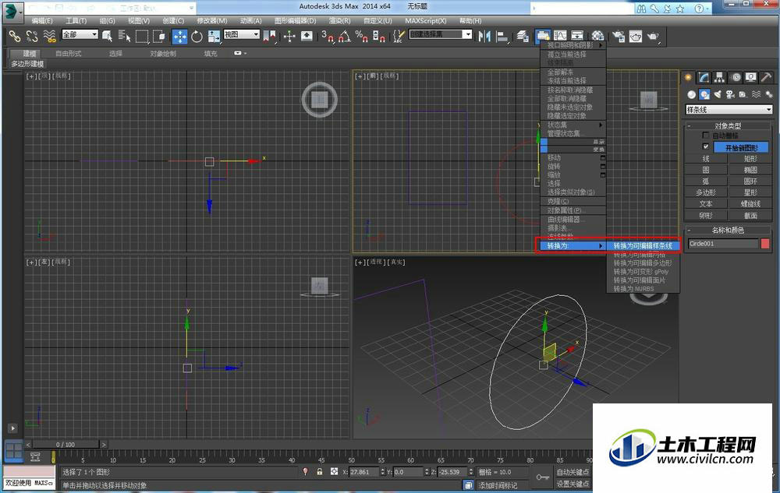Click the Use Pivot Point Center icon
The image size is (780, 493).
point(270,37)
